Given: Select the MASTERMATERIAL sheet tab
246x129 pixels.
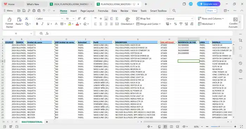Looking at the screenshot, I should click(x=32, y=122).
